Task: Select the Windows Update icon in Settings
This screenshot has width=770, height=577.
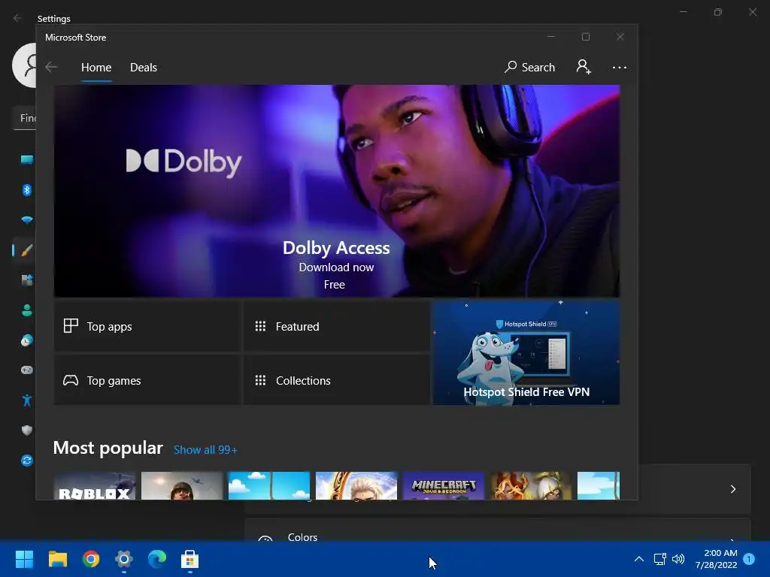Action: tap(27, 461)
